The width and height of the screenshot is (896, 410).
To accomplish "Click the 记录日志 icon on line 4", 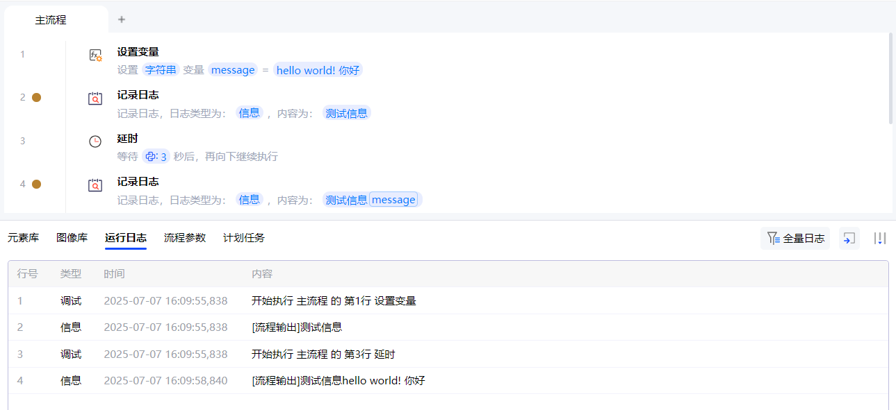I will pyautogui.click(x=95, y=185).
